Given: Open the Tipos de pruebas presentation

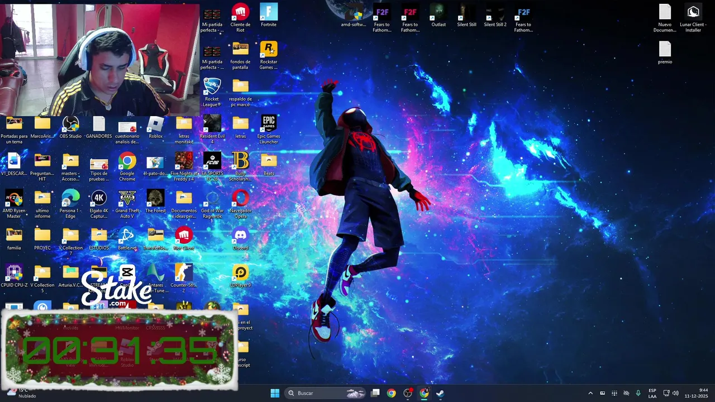Looking at the screenshot, I should coord(99,167).
